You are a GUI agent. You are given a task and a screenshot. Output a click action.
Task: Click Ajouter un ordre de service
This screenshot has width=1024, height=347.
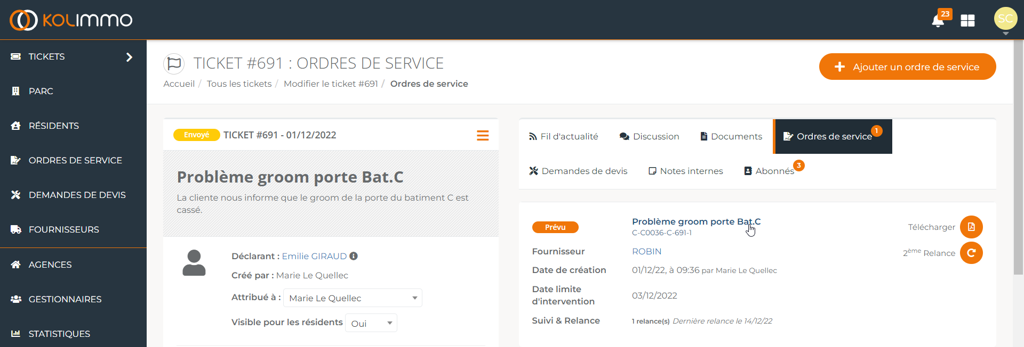coord(908,67)
